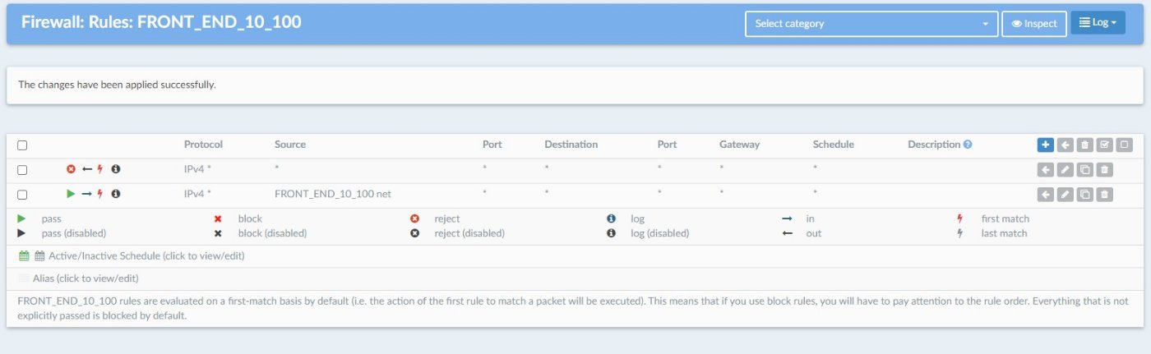The image size is (1151, 354).
Task: Check the reject rule row checkbox
Action: (x=22, y=170)
